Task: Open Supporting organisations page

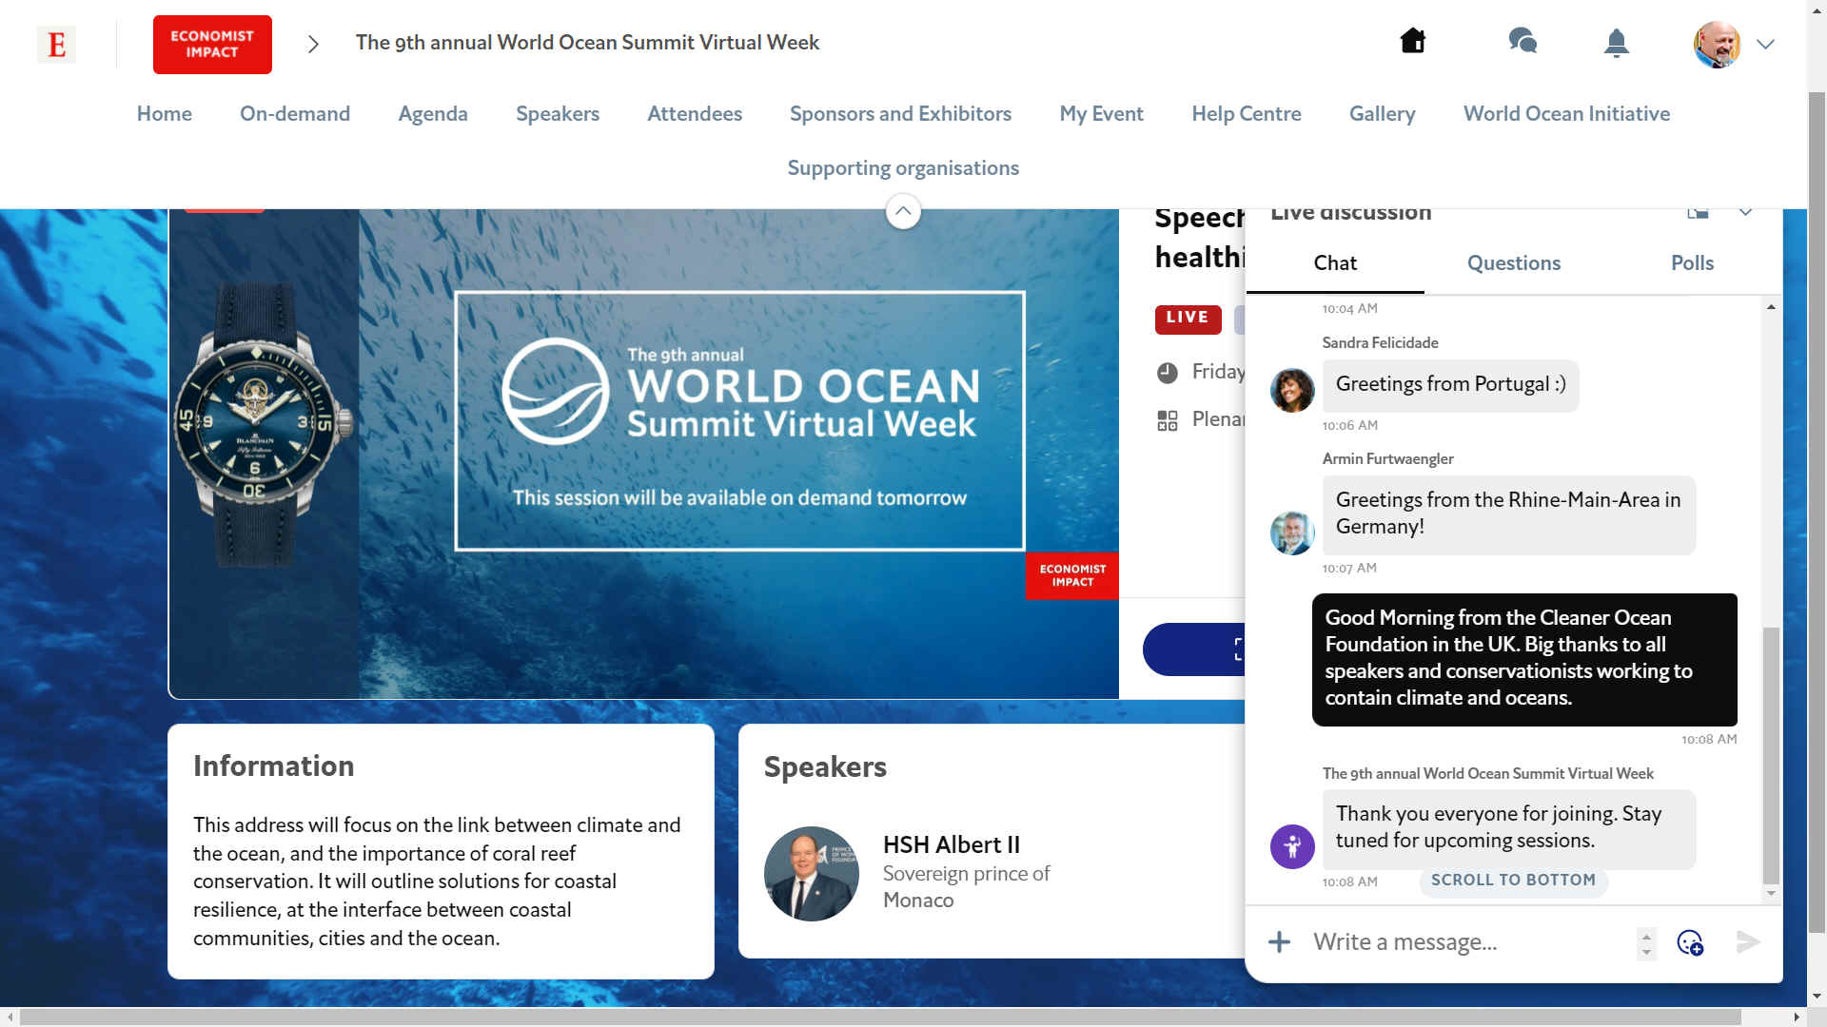Action: pyautogui.click(x=903, y=168)
